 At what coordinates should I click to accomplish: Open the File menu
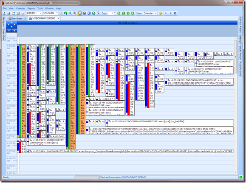(x=5, y=8)
